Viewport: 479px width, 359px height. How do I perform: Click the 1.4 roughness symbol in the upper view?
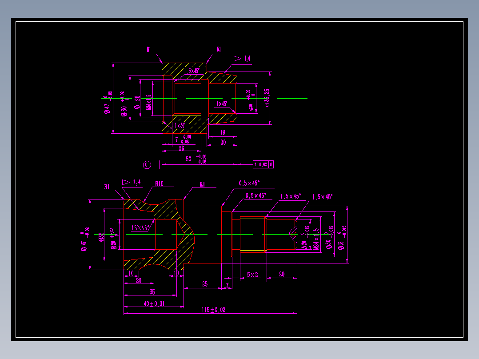[x=242, y=58]
